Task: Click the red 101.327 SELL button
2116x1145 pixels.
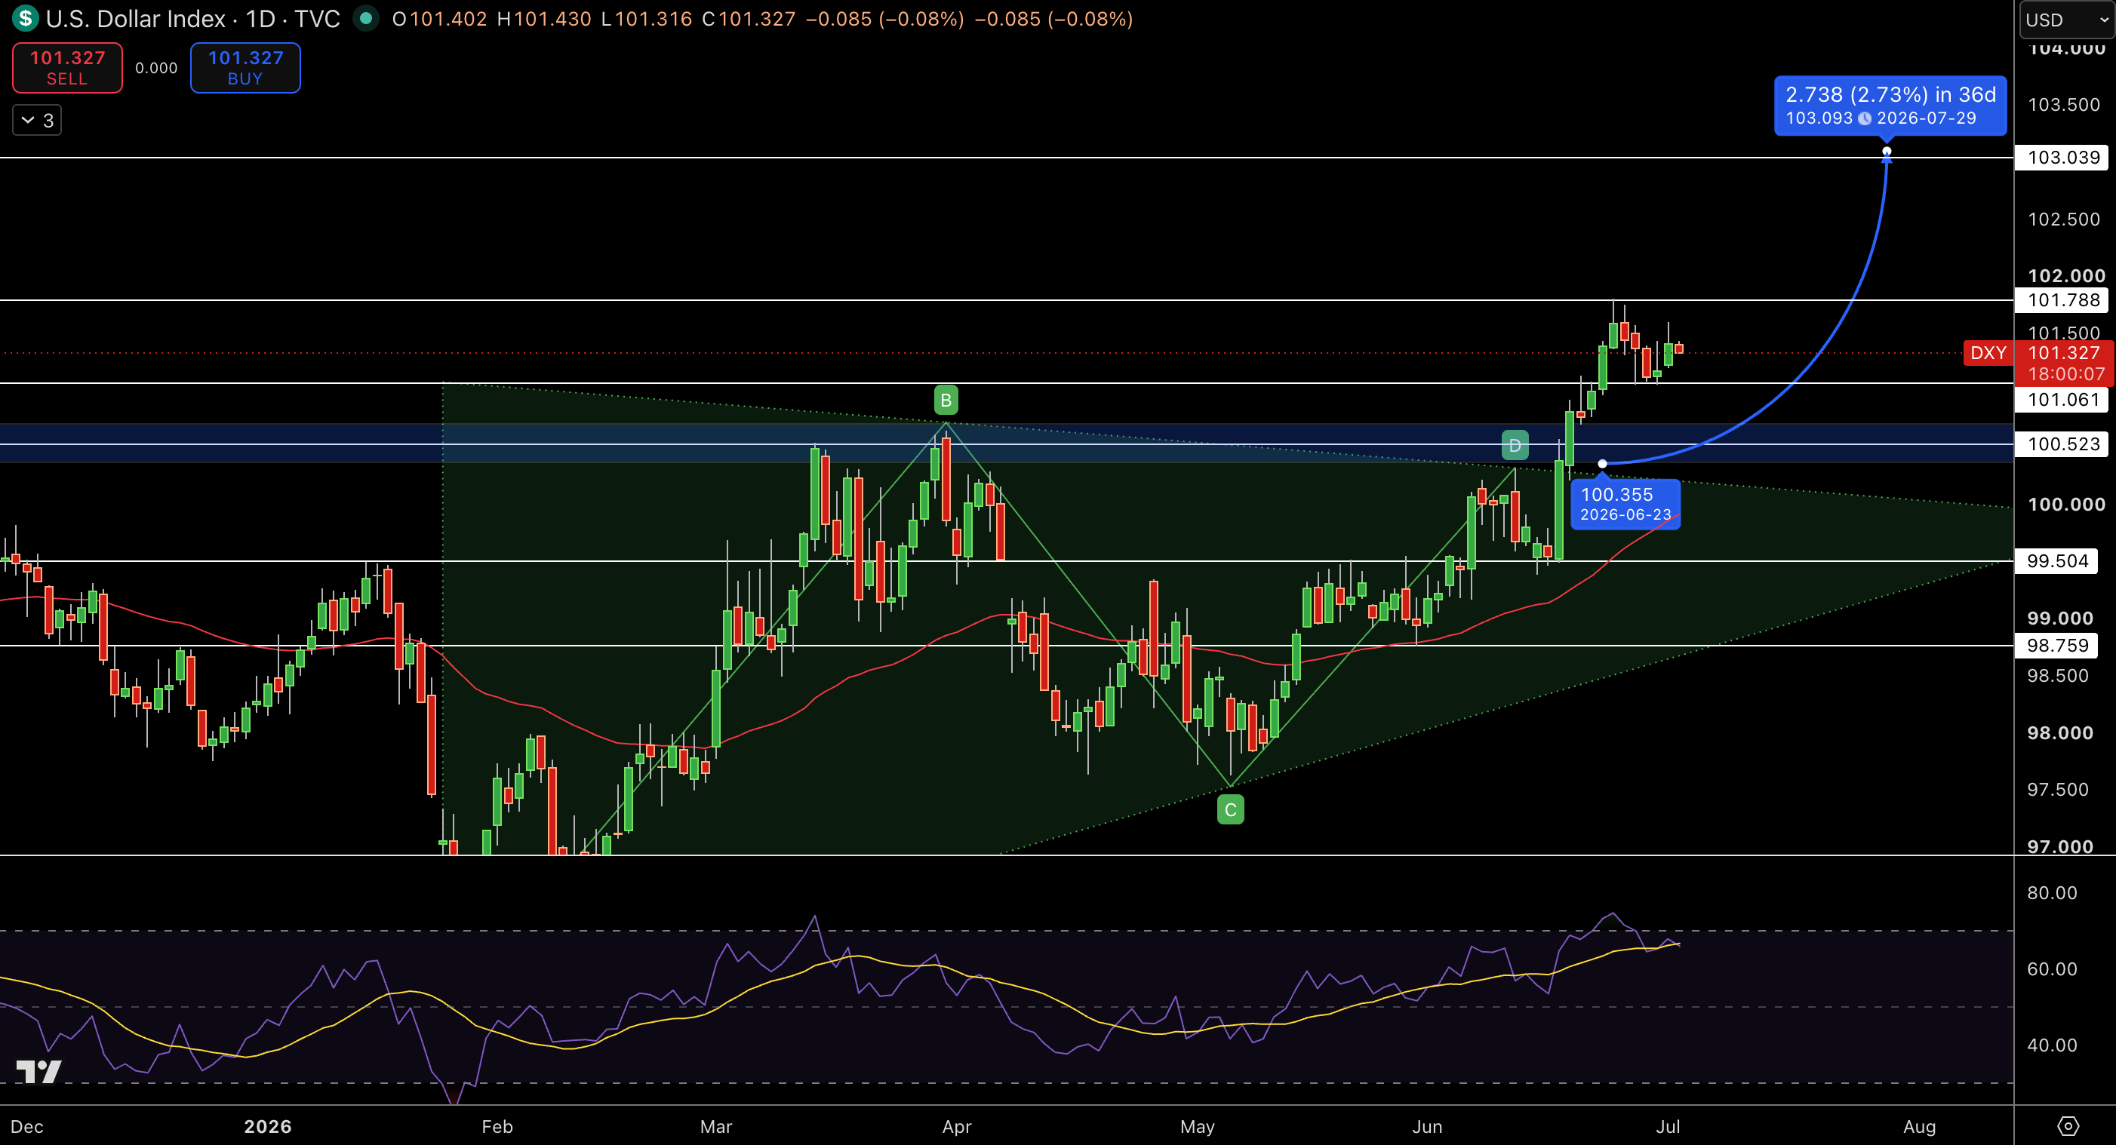Action: (67, 68)
